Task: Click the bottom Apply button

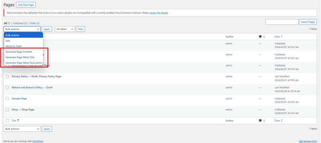Action: click(x=47, y=129)
